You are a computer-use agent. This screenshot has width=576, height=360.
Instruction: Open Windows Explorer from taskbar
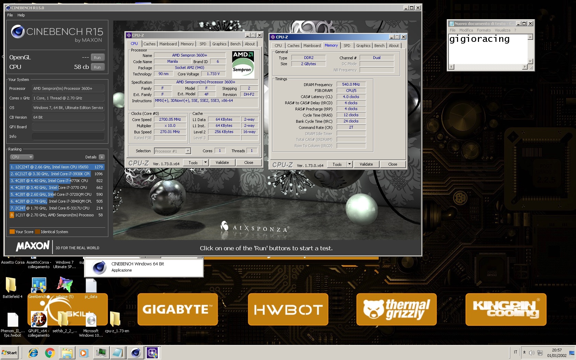pos(67,353)
